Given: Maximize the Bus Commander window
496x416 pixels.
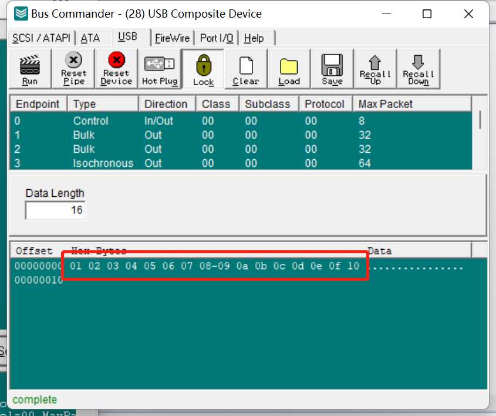Looking at the screenshot, I should click(x=427, y=14).
